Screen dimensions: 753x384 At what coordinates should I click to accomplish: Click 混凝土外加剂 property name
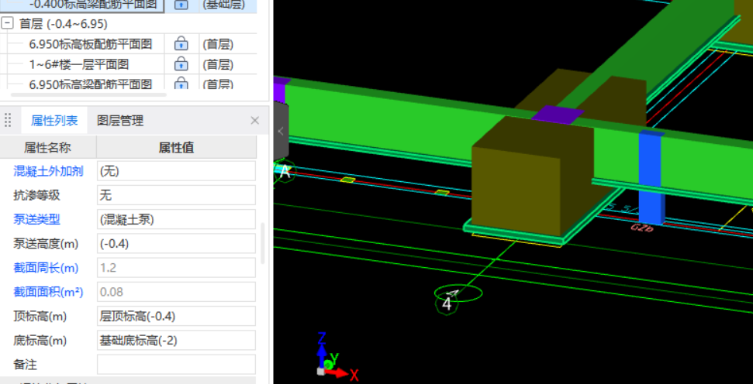click(x=48, y=171)
